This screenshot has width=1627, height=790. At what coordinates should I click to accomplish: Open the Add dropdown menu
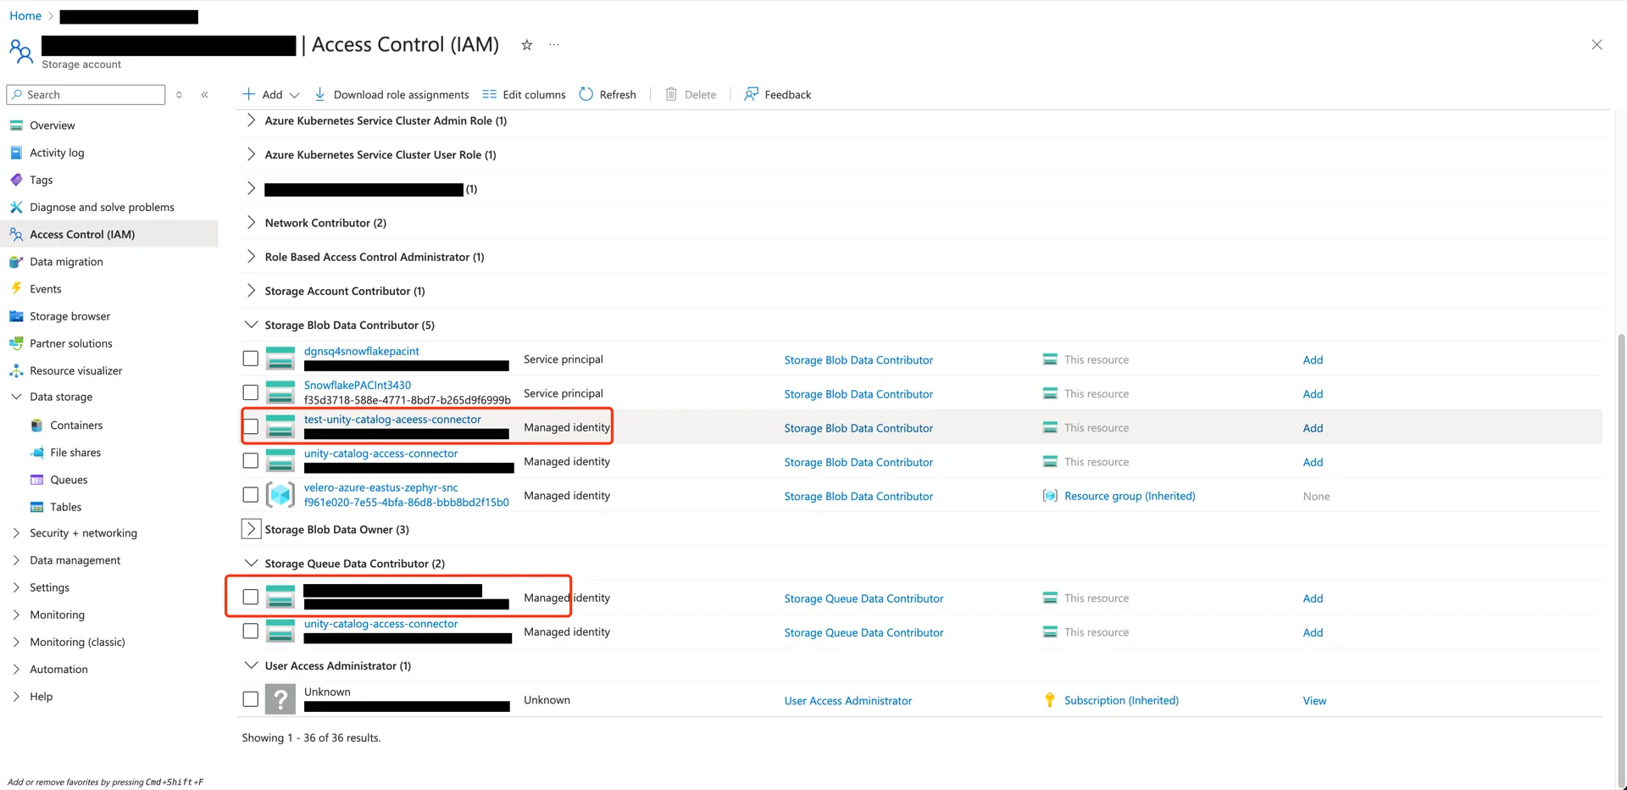tap(271, 94)
